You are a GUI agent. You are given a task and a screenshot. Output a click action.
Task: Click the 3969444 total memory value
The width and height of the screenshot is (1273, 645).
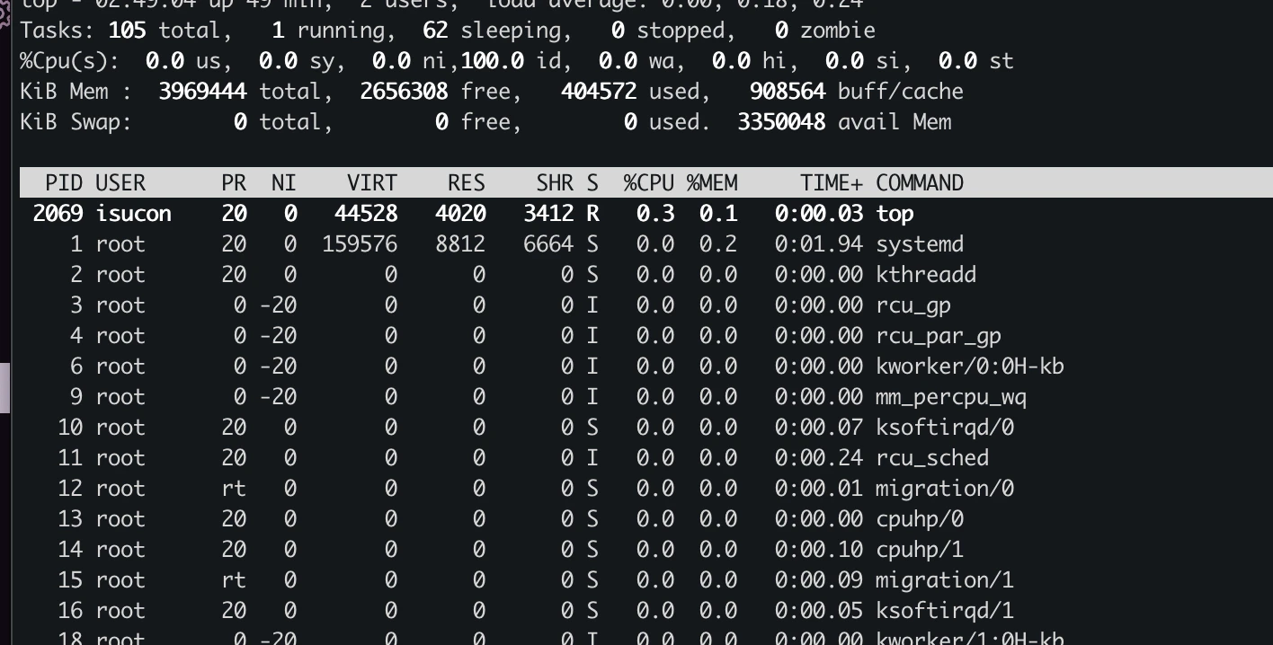[203, 92]
